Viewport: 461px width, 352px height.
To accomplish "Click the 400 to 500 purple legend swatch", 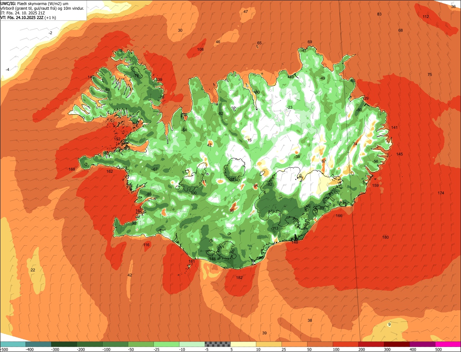I will point(422,344).
